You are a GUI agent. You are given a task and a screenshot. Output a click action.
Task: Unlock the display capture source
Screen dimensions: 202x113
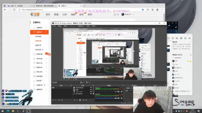pos(93,94)
